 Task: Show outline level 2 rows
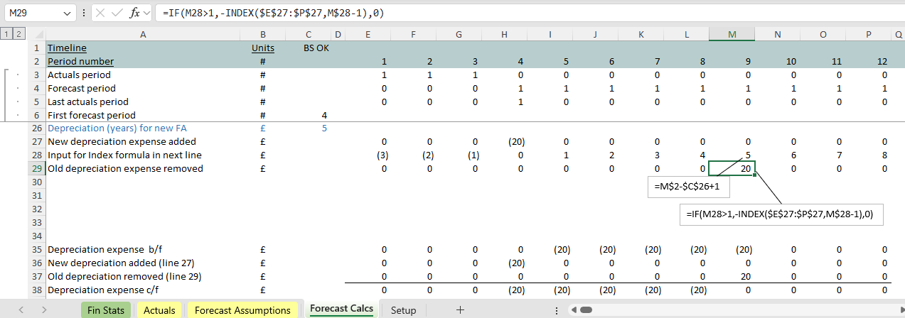pos(18,34)
